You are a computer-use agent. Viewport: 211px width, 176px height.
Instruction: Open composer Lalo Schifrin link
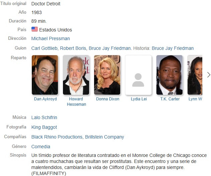click(x=44, y=117)
